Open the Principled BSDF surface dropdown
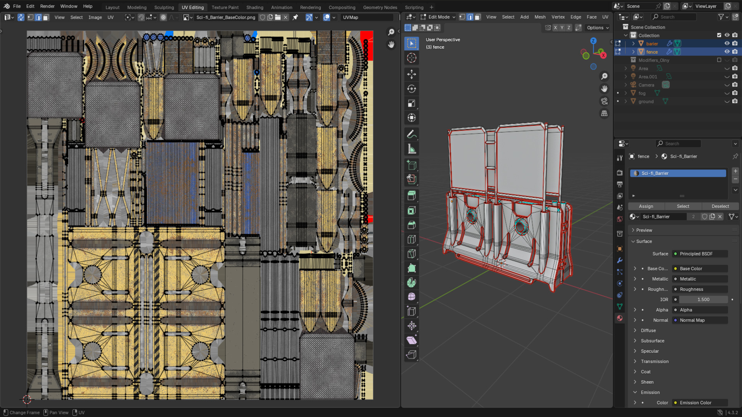This screenshot has height=417, width=742. coord(700,254)
